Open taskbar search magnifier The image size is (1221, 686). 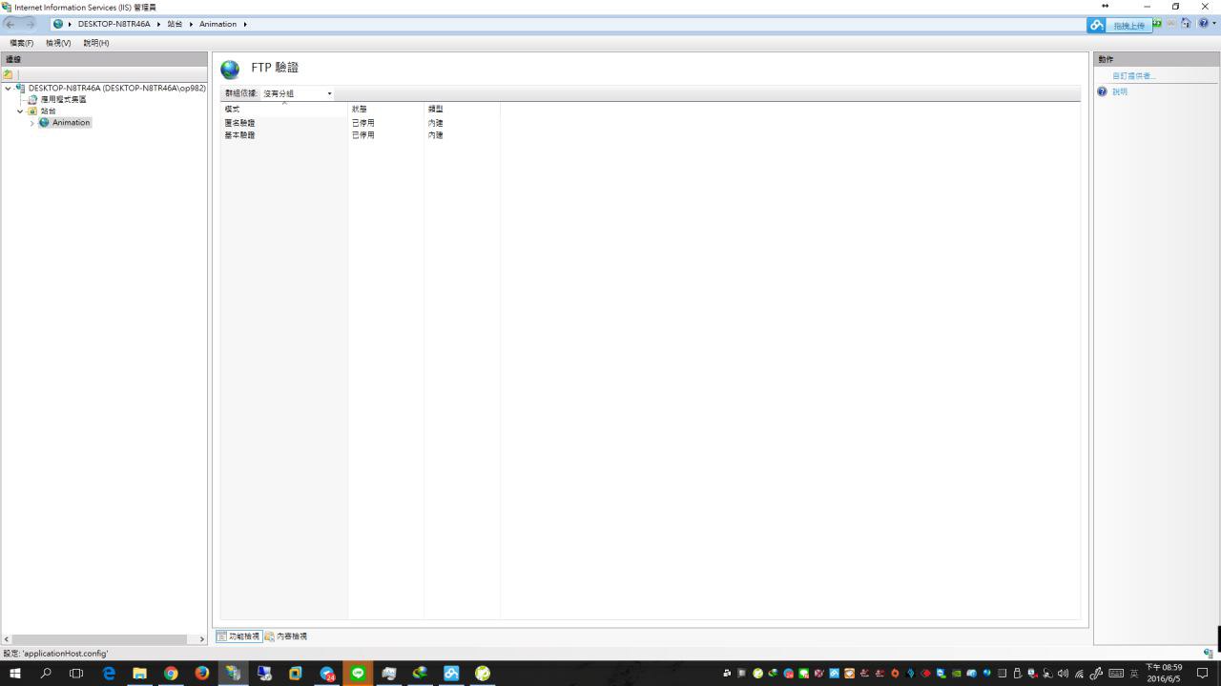click(46, 674)
